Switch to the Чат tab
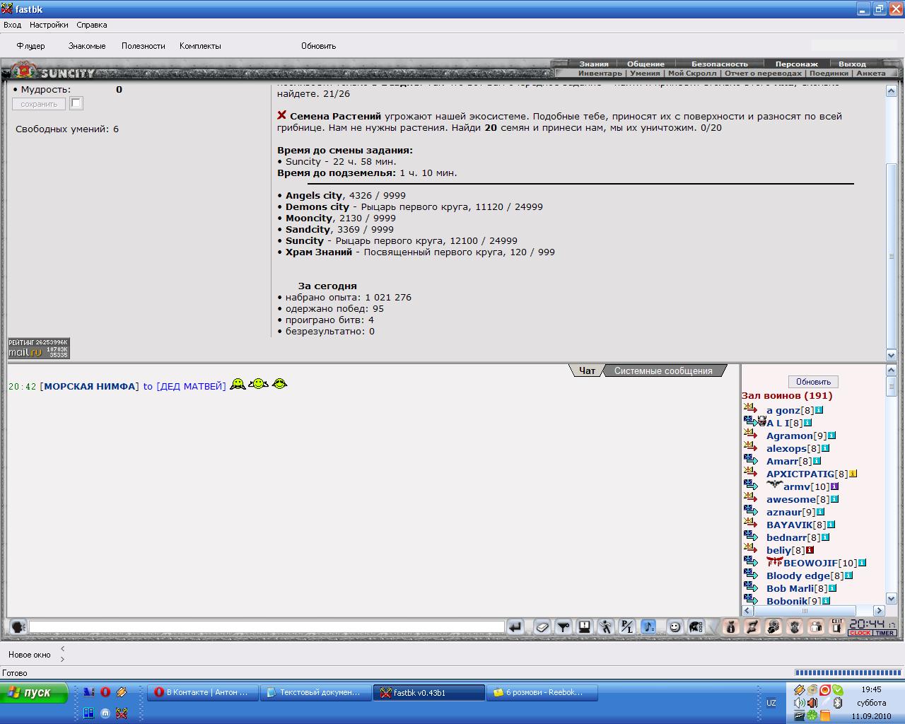905x724 pixels. tap(587, 370)
